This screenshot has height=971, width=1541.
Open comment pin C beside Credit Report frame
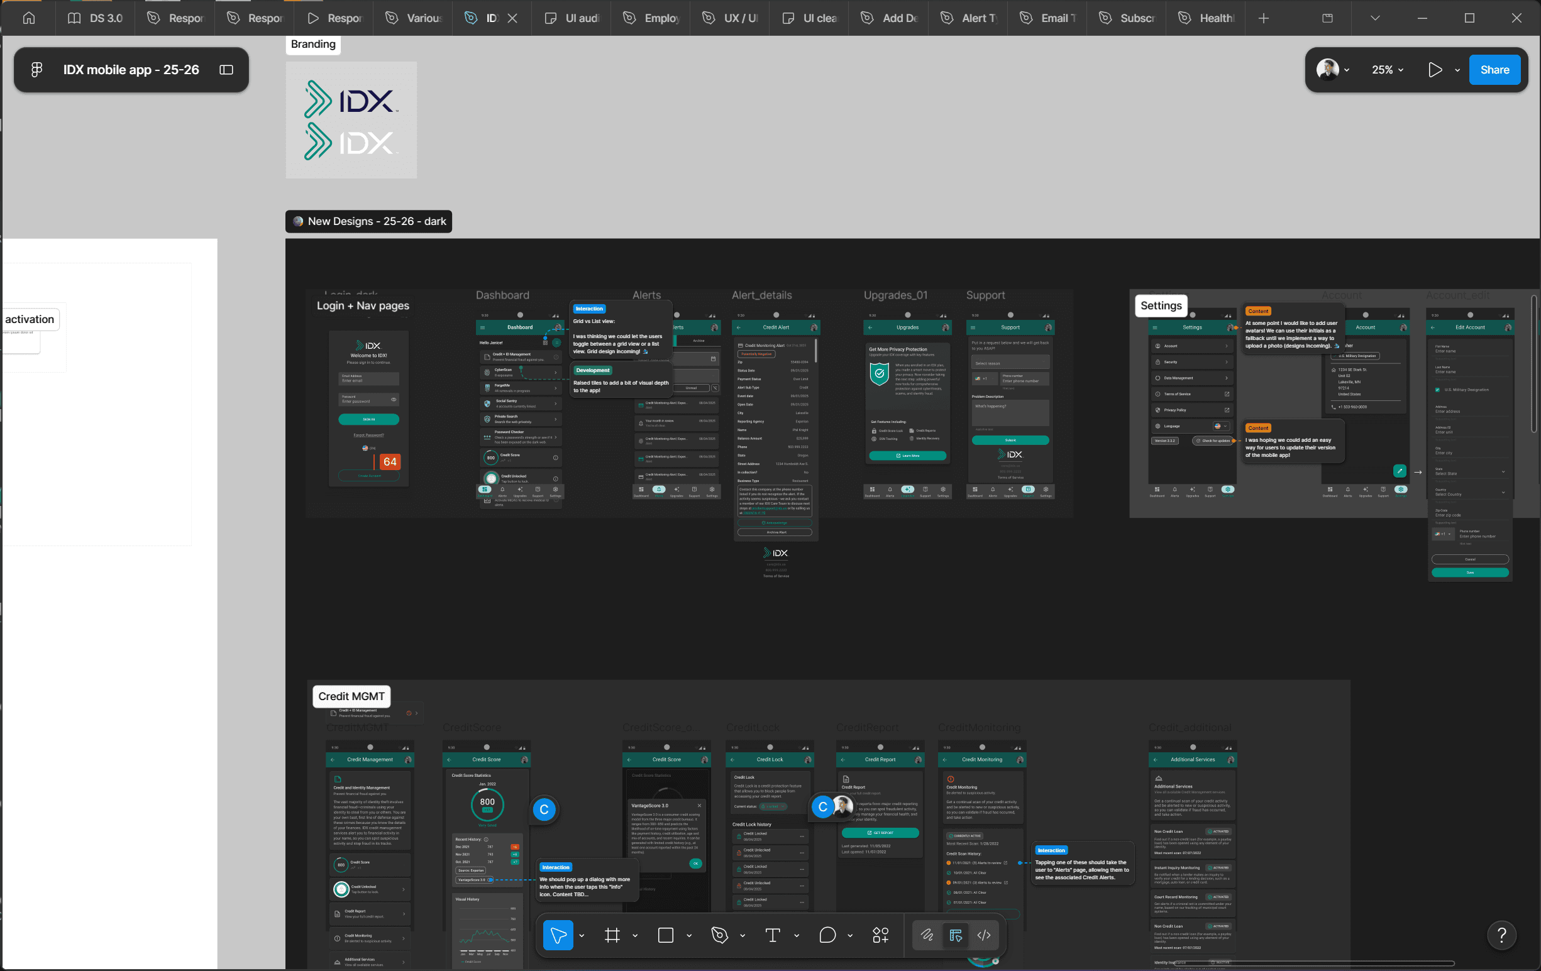tap(823, 807)
